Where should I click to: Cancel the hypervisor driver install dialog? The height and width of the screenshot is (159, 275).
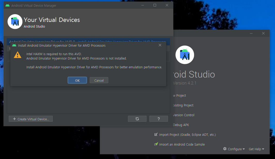(99, 80)
